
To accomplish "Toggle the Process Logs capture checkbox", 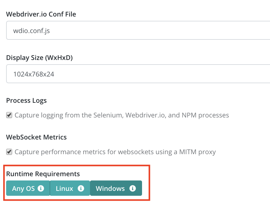I will (9, 115).
